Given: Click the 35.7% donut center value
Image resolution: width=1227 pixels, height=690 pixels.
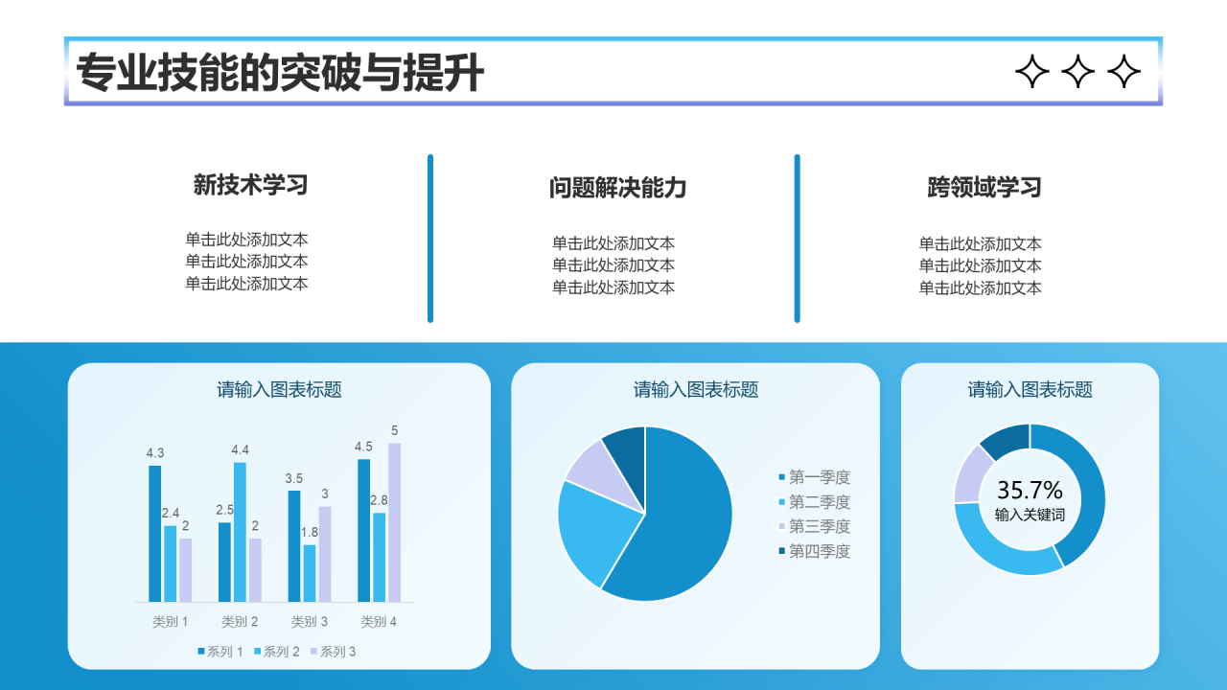Looking at the screenshot, I should (x=1030, y=490).
